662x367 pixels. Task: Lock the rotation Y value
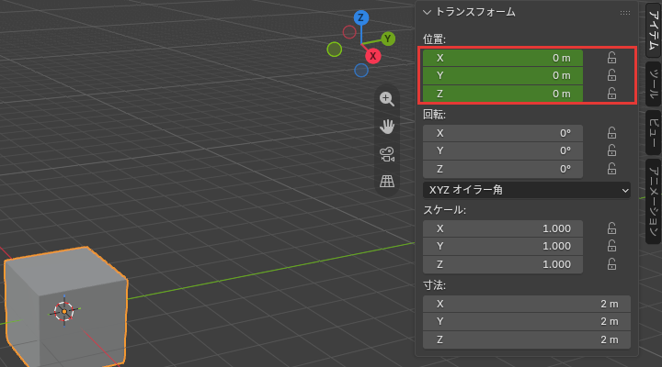click(611, 150)
